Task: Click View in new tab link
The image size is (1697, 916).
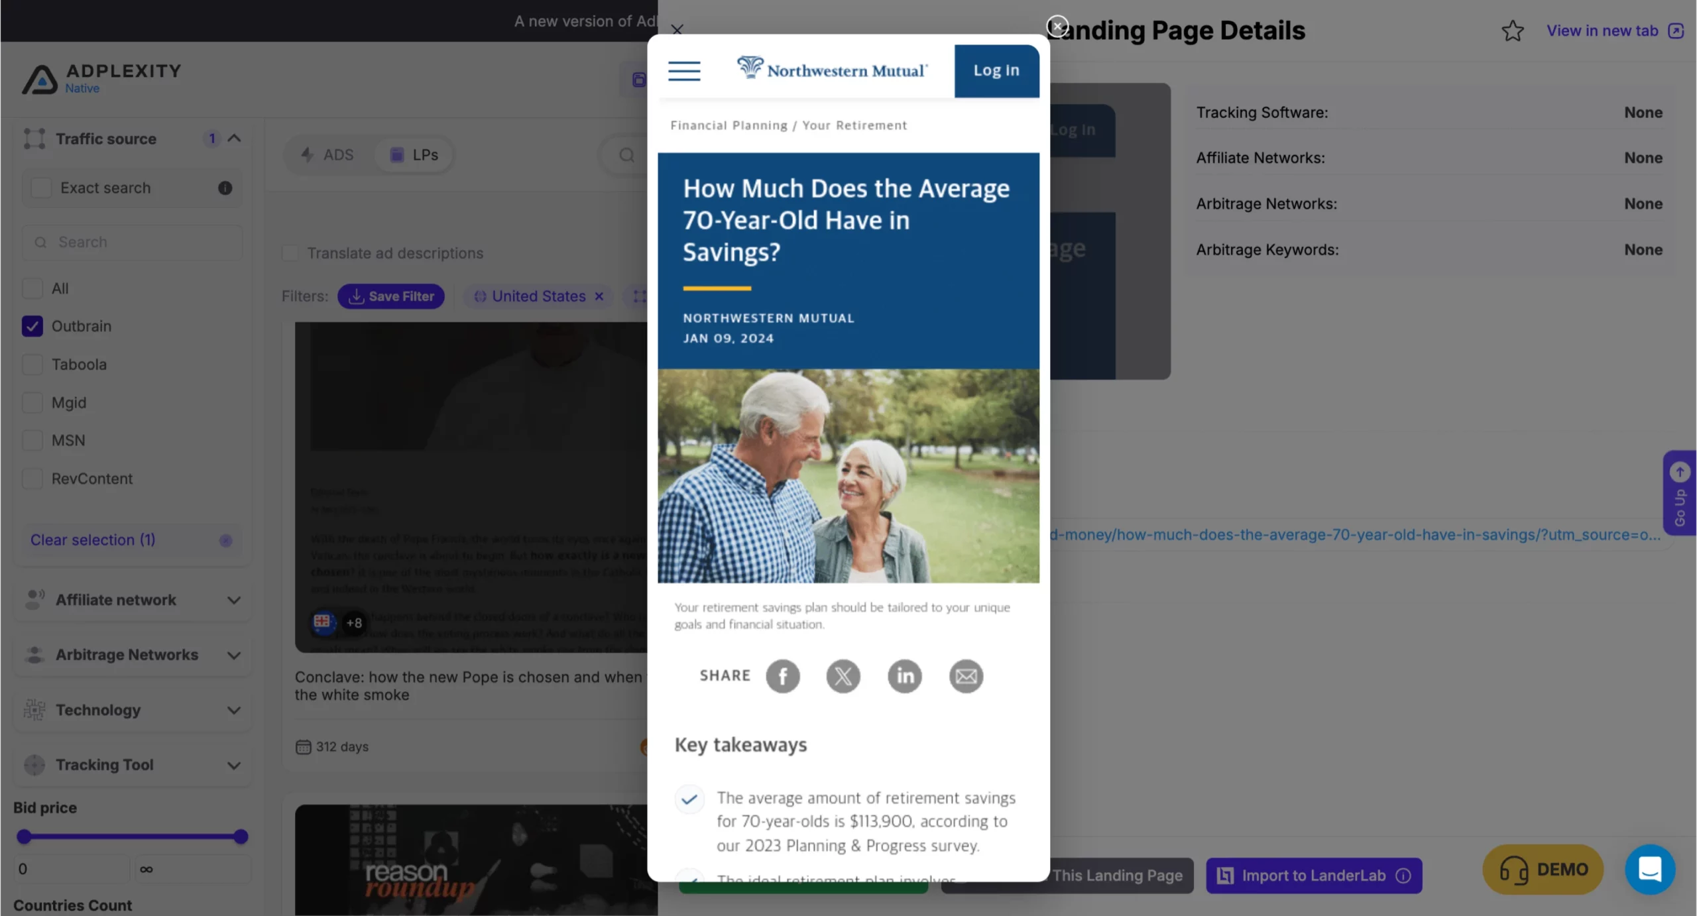Action: coord(1615,30)
